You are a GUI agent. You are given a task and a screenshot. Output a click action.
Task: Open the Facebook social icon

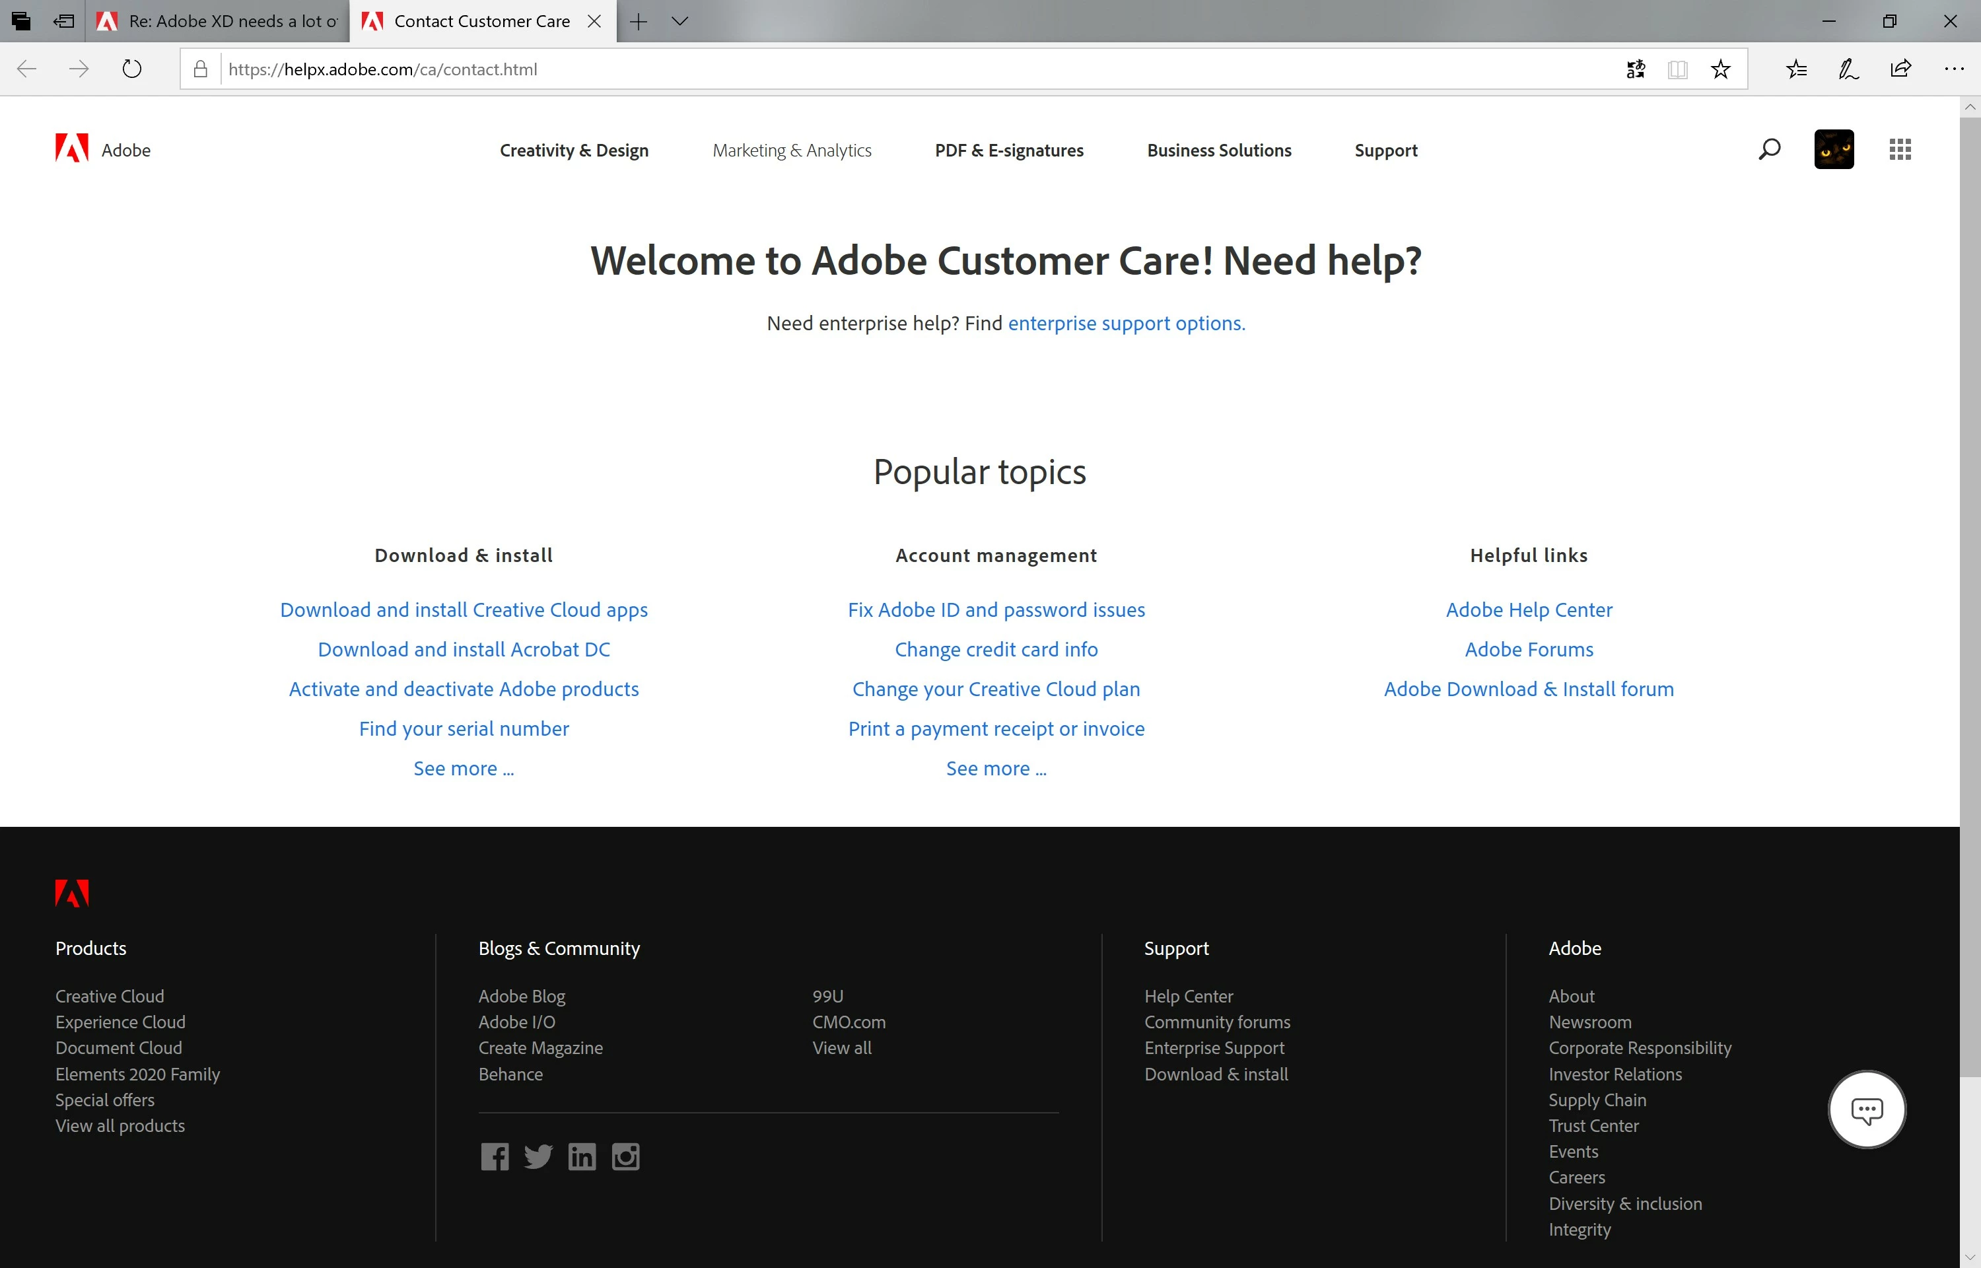495,1156
